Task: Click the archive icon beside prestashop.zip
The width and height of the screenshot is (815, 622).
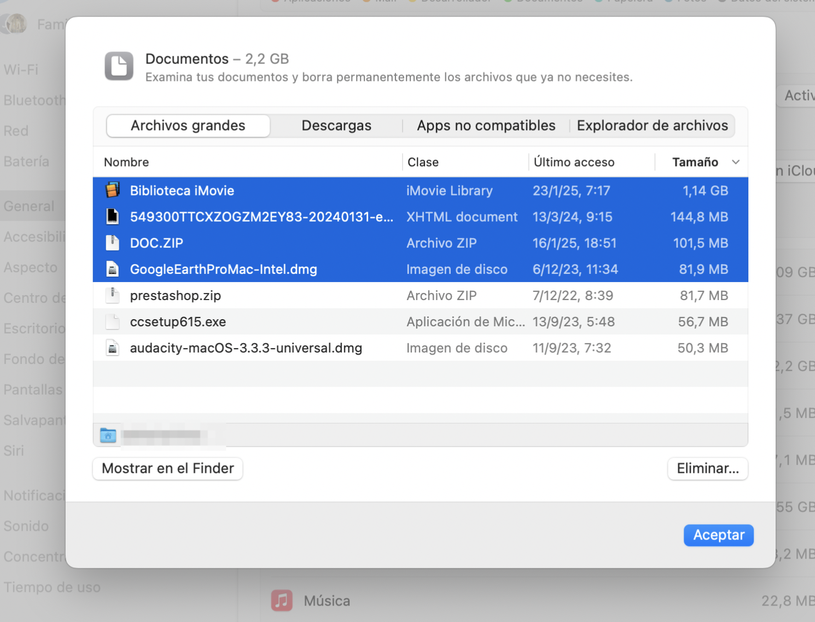Action: tap(113, 295)
